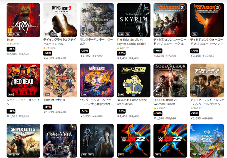The width and height of the screenshot is (227, 158).
Task: Click the Code Vein Deluxe Edition cover
Action: pos(60,140)
